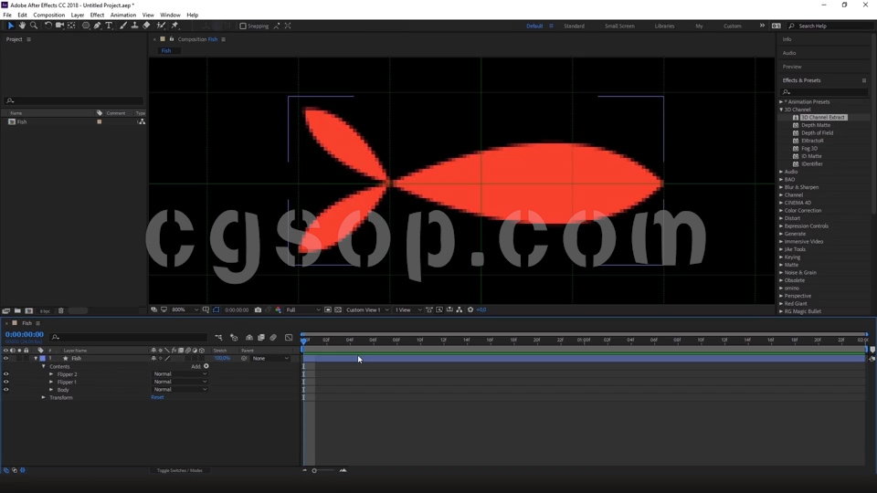Enable the Snapping checkbox
Viewport: 877px width, 493px height.
pyautogui.click(x=243, y=26)
